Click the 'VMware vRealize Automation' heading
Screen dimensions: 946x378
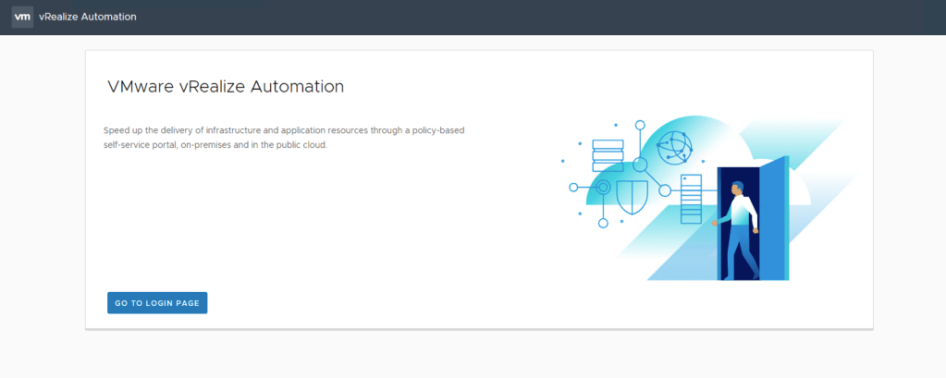coord(226,87)
